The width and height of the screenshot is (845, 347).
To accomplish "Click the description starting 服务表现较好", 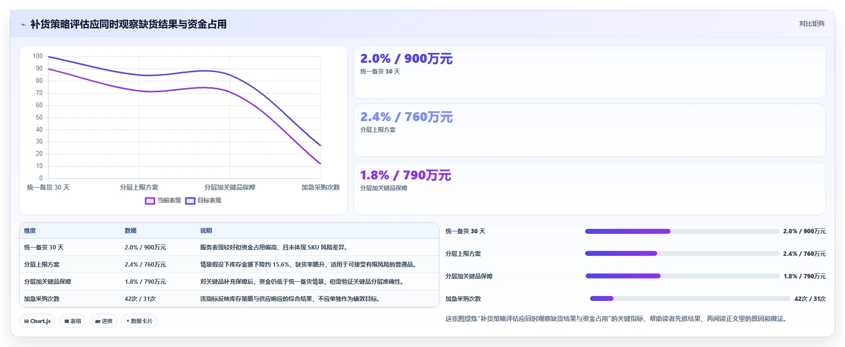I will coord(274,248).
